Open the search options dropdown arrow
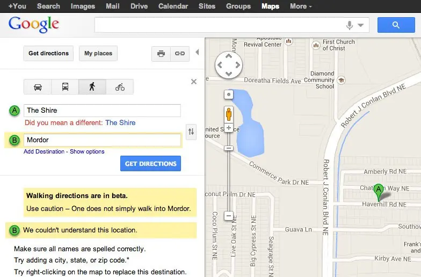Screen dimensions: 421x277 point(361,25)
